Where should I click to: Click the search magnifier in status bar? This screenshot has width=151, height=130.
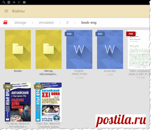tap(4, 2)
